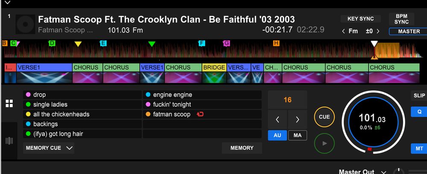Jump to hot cue C marker on waveform
The height and width of the screenshot is (174, 427).
(13, 43)
